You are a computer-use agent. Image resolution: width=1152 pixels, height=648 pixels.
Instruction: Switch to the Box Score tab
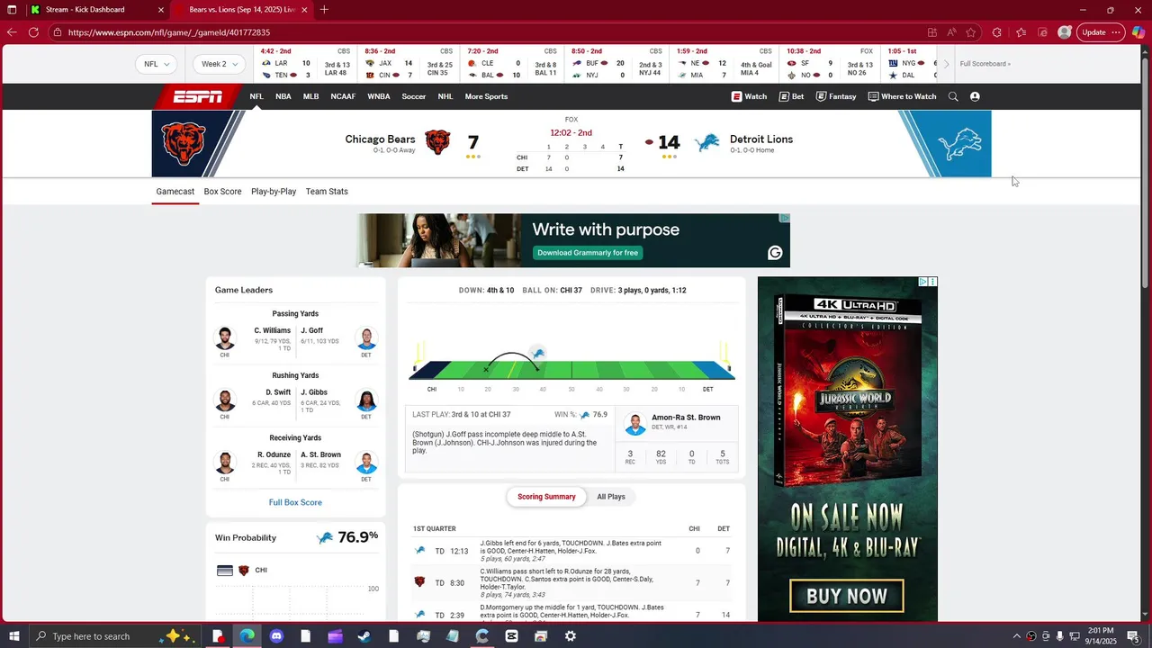[x=222, y=192]
